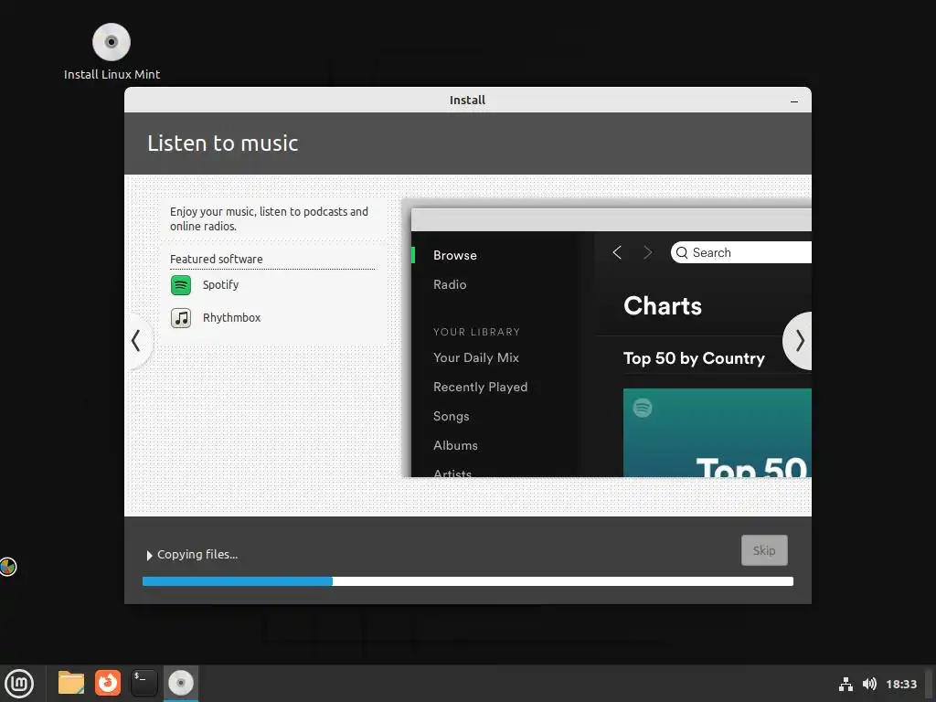Screen dimensions: 936x702
Task: Expand the Copying files details triangle
Action: click(x=149, y=556)
